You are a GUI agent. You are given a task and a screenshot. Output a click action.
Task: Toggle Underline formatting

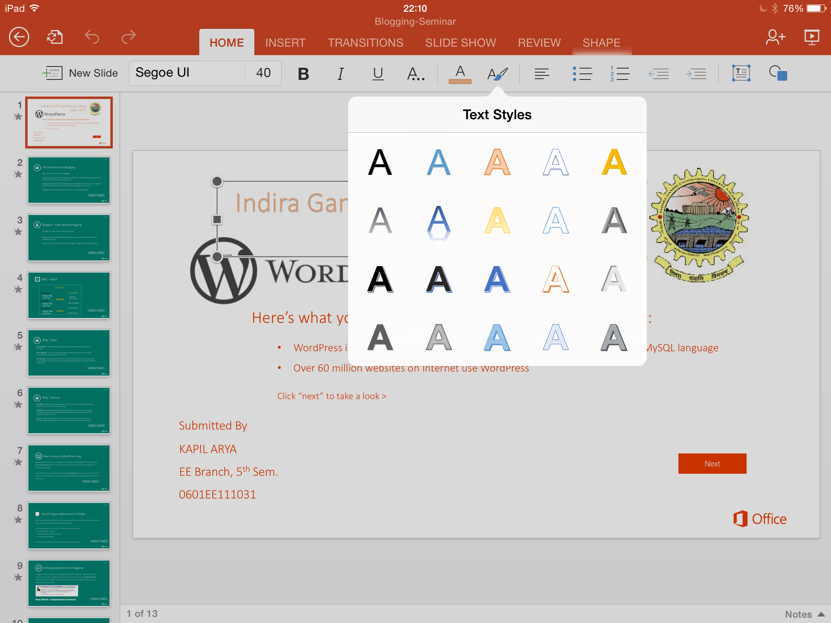pyautogui.click(x=378, y=73)
